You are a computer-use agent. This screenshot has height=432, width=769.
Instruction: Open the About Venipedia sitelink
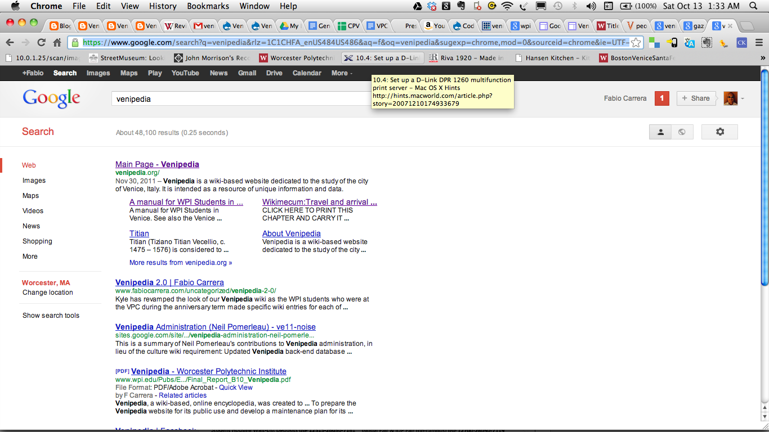292,233
